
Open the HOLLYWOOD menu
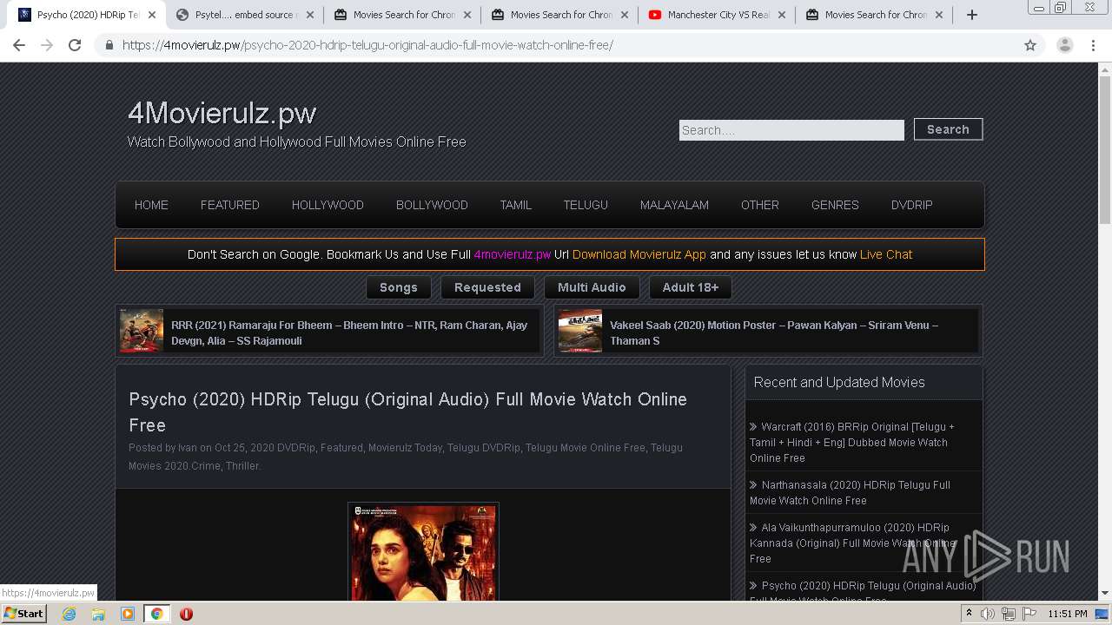tap(328, 205)
